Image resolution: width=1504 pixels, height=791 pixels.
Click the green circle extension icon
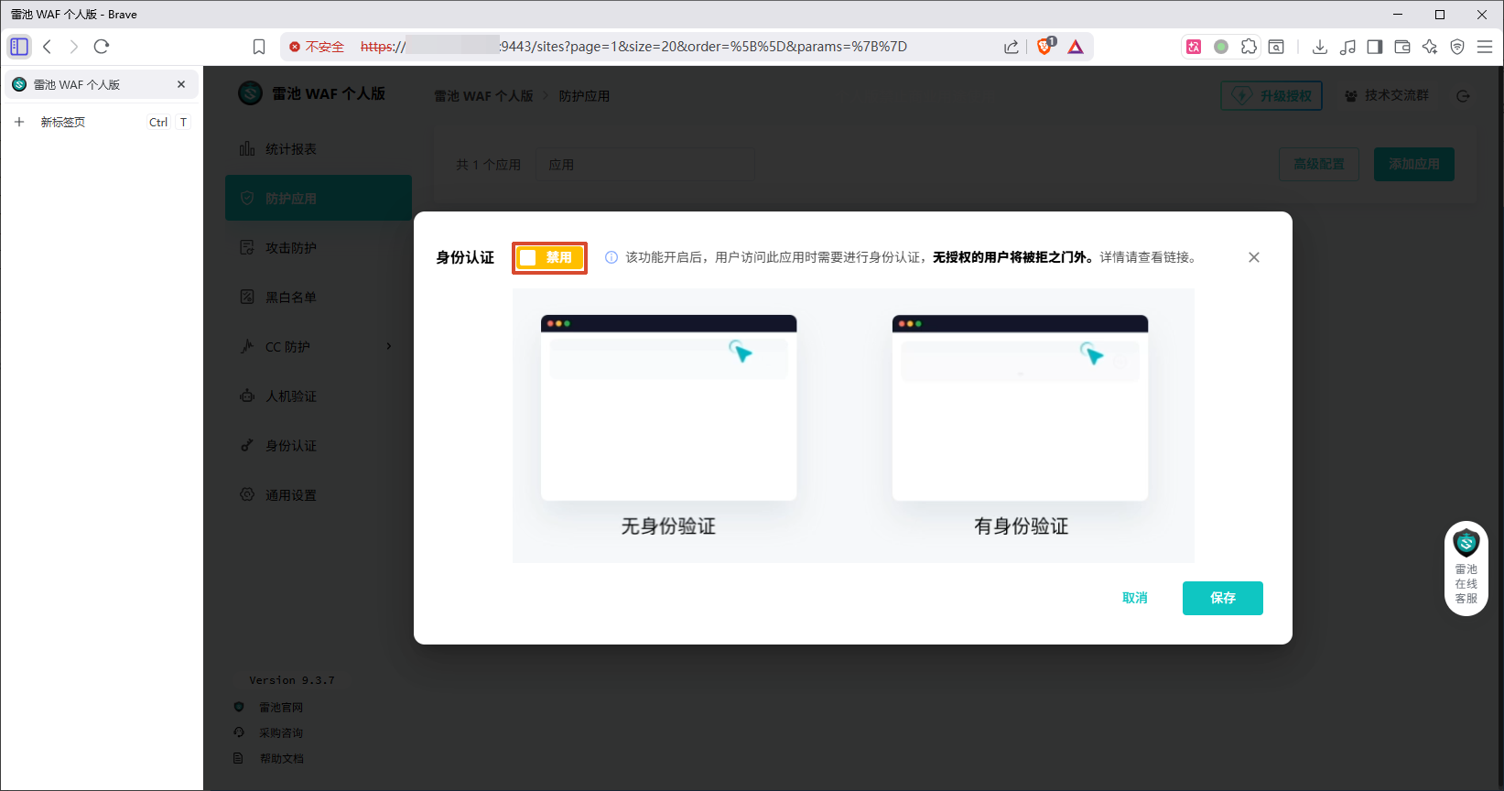[1221, 47]
